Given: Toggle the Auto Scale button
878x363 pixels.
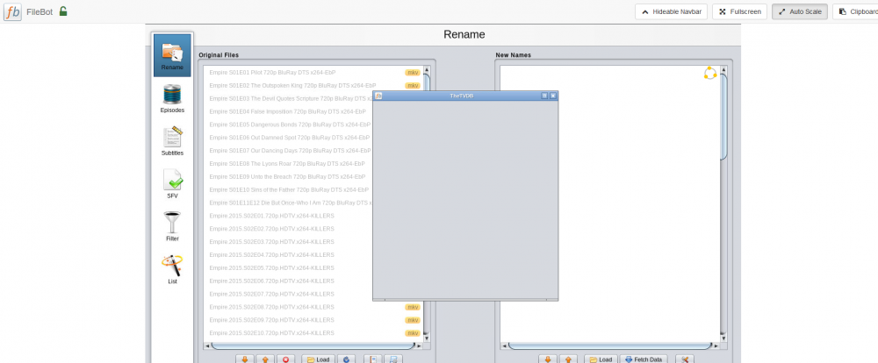Looking at the screenshot, I should [x=799, y=11].
